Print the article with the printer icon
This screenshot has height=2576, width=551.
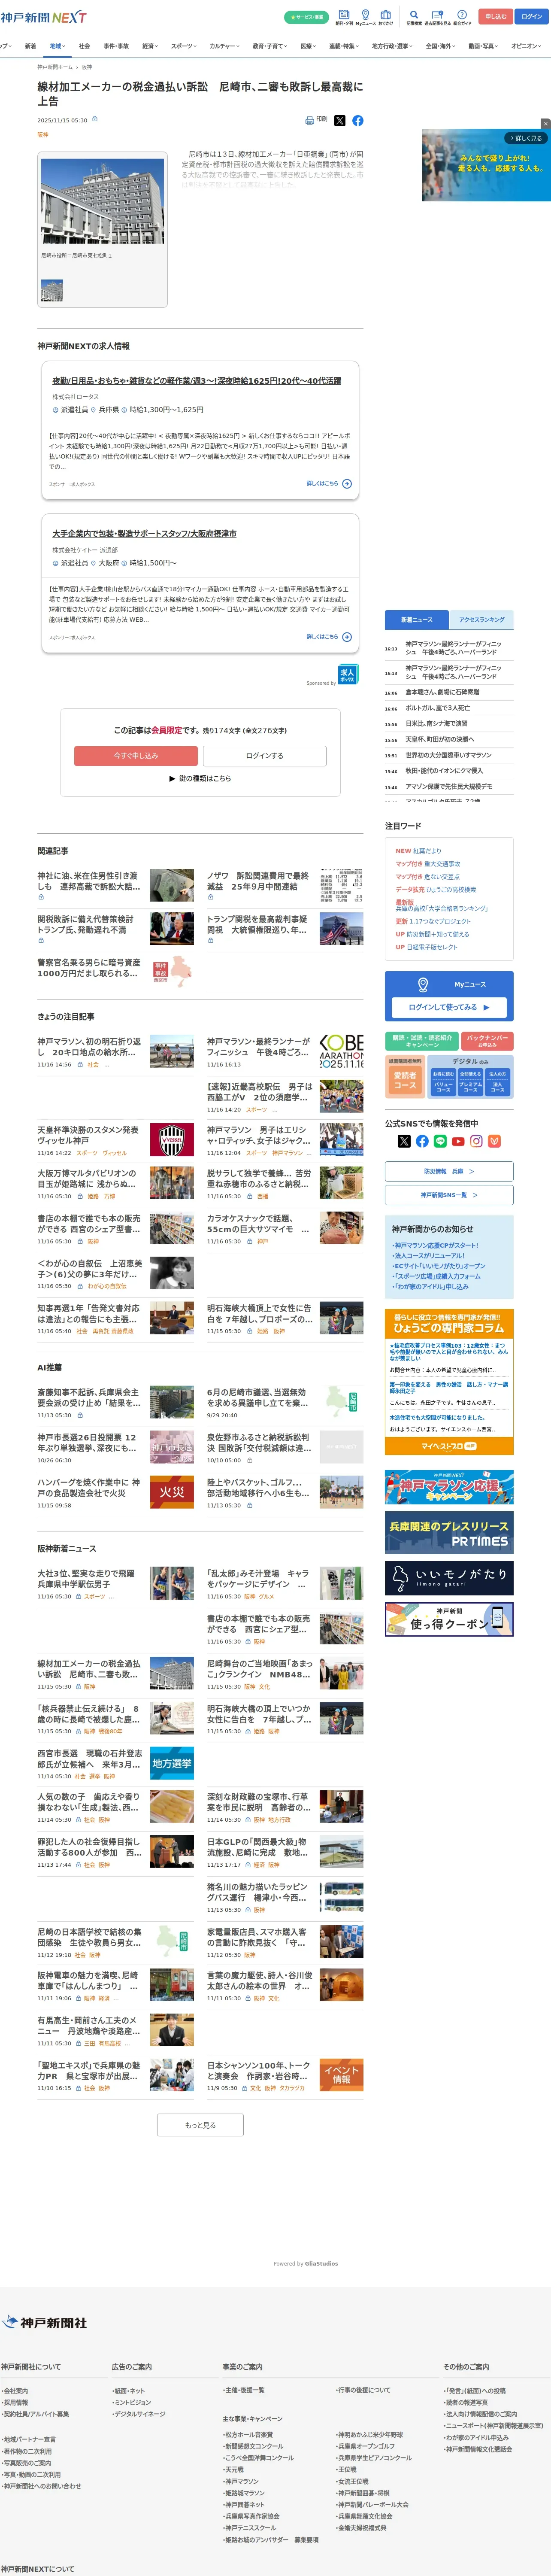tap(310, 120)
